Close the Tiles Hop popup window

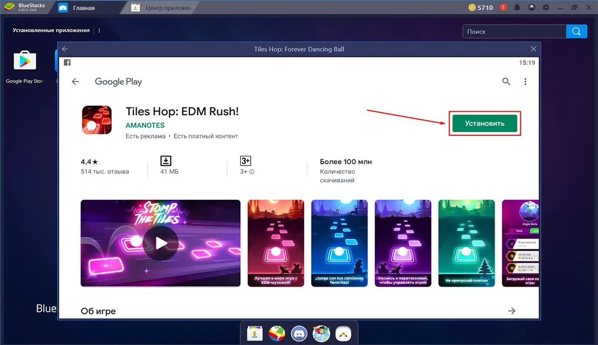click(x=533, y=49)
